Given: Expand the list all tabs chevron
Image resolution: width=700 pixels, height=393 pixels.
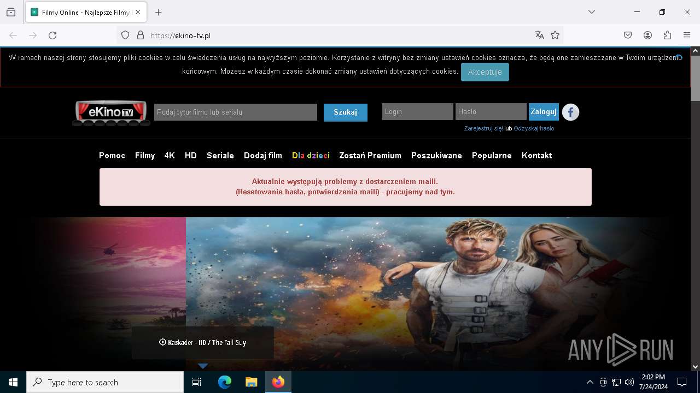Looking at the screenshot, I should click(x=592, y=12).
